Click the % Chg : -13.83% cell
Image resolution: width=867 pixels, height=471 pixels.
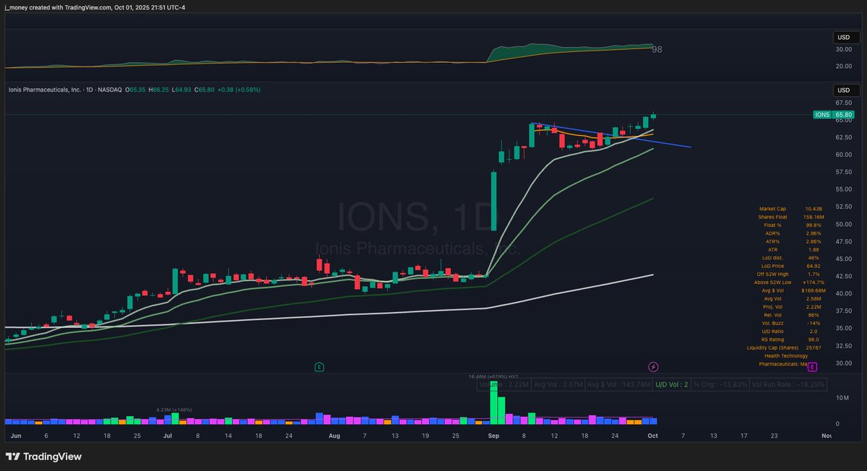coord(719,385)
